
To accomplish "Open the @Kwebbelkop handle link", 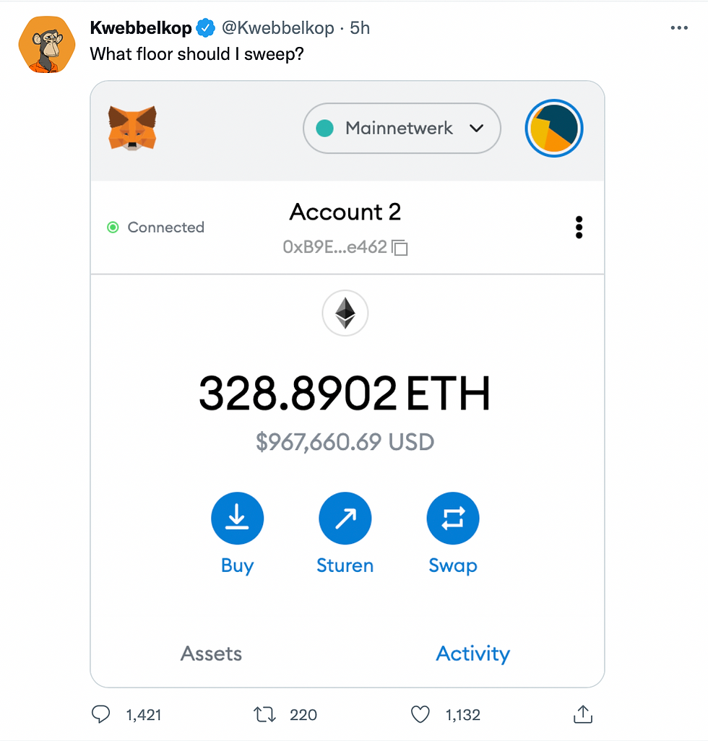I will click(277, 28).
